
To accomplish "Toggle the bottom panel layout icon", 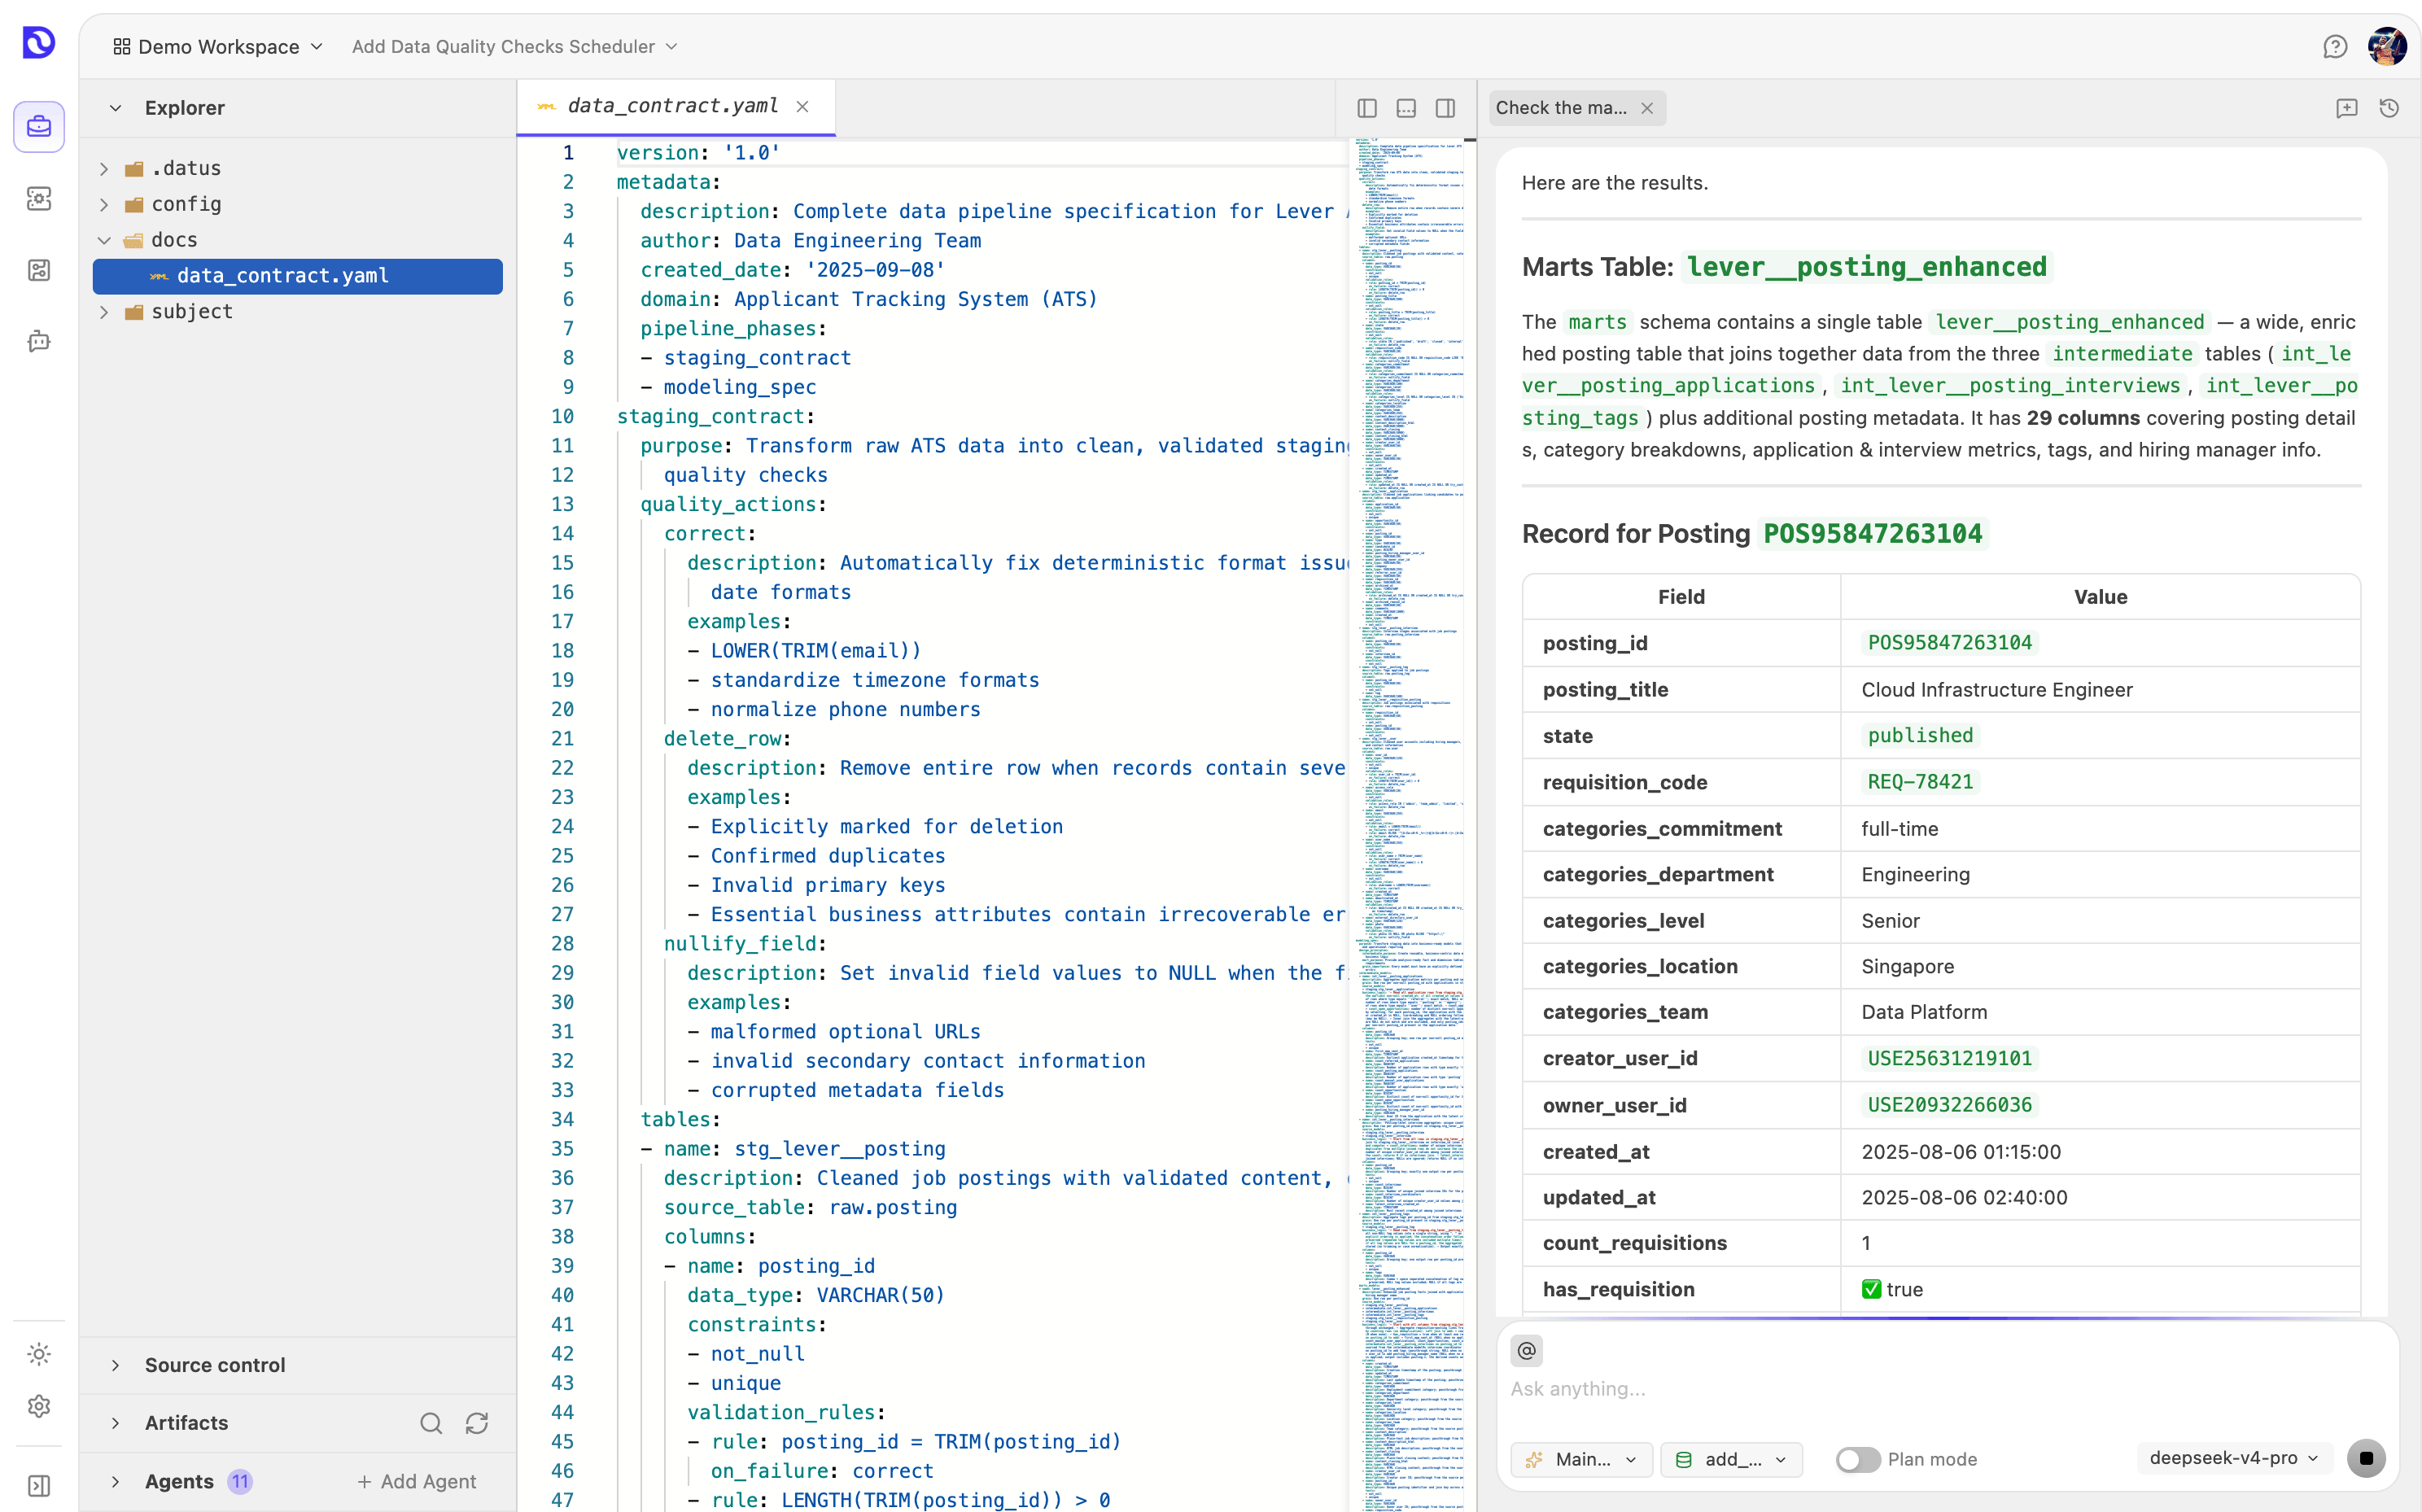I will [x=1406, y=108].
